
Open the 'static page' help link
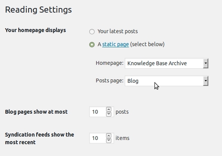(116, 44)
